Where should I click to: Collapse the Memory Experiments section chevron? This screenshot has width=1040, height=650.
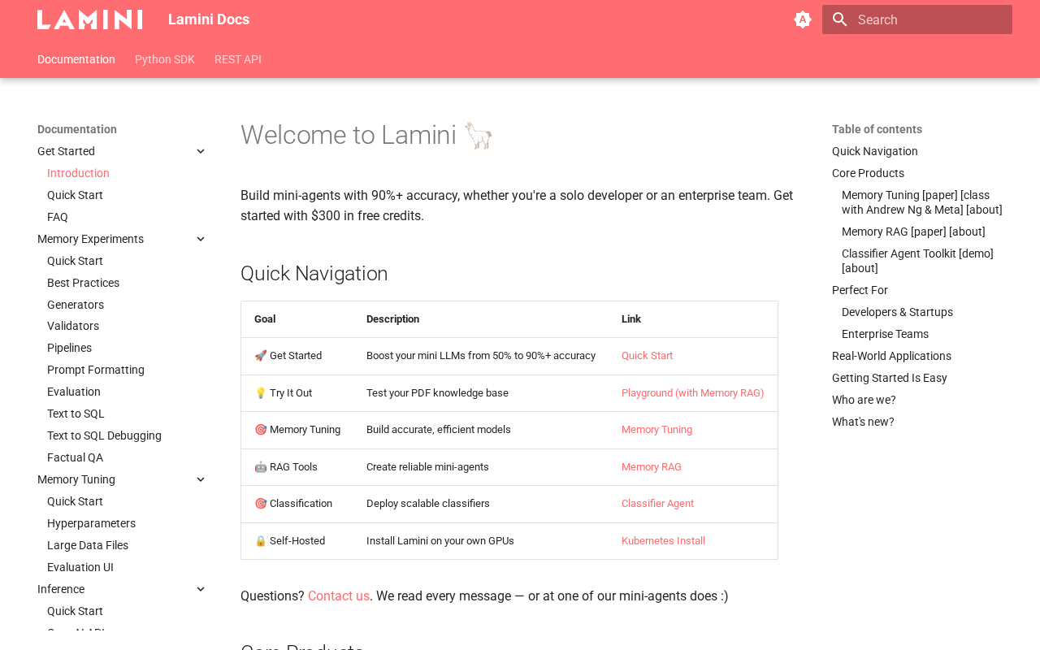pos(201,239)
